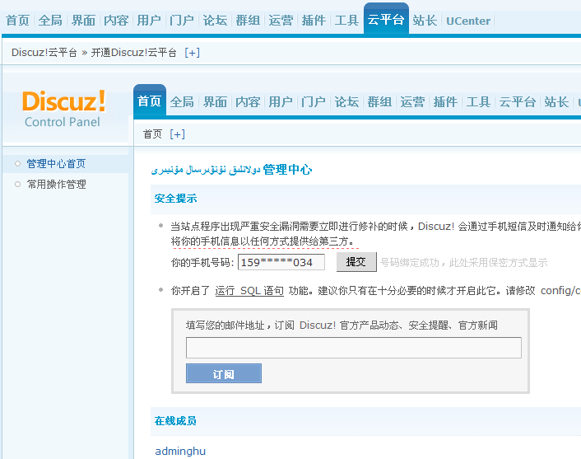Open 站长 in the upper navigation bar
This screenshot has width=581, height=459.
pos(425,21)
